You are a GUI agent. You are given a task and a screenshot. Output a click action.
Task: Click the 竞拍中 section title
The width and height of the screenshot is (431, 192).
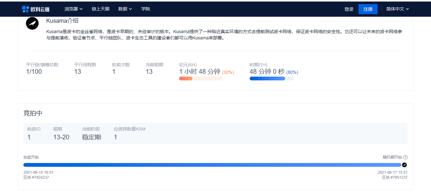[x=33, y=113]
